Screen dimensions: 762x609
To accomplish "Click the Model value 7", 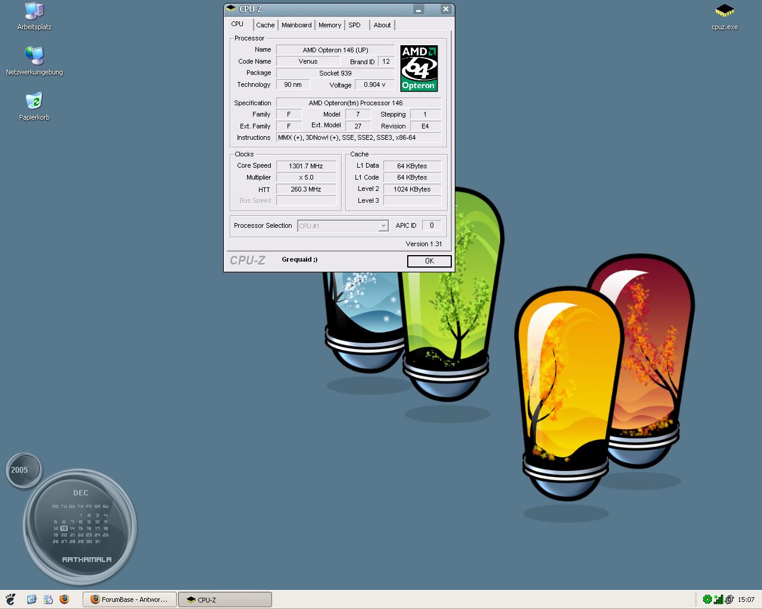I will pyautogui.click(x=358, y=114).
